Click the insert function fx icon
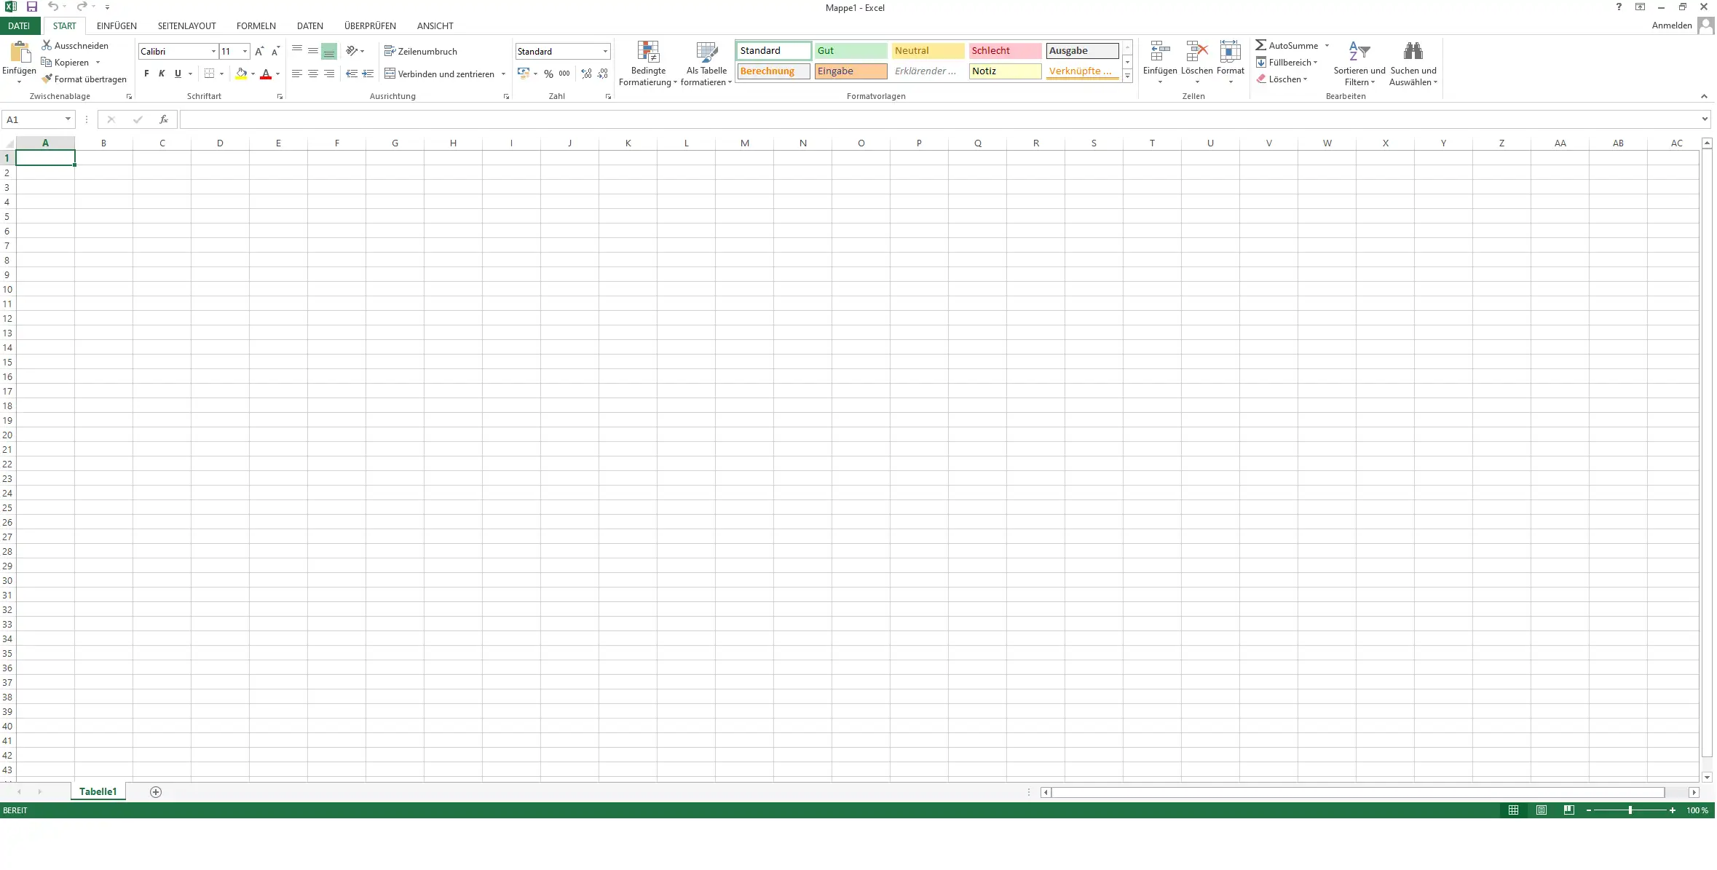Image resolution: width=1717 pixels, height=870 pixels. 164,119
